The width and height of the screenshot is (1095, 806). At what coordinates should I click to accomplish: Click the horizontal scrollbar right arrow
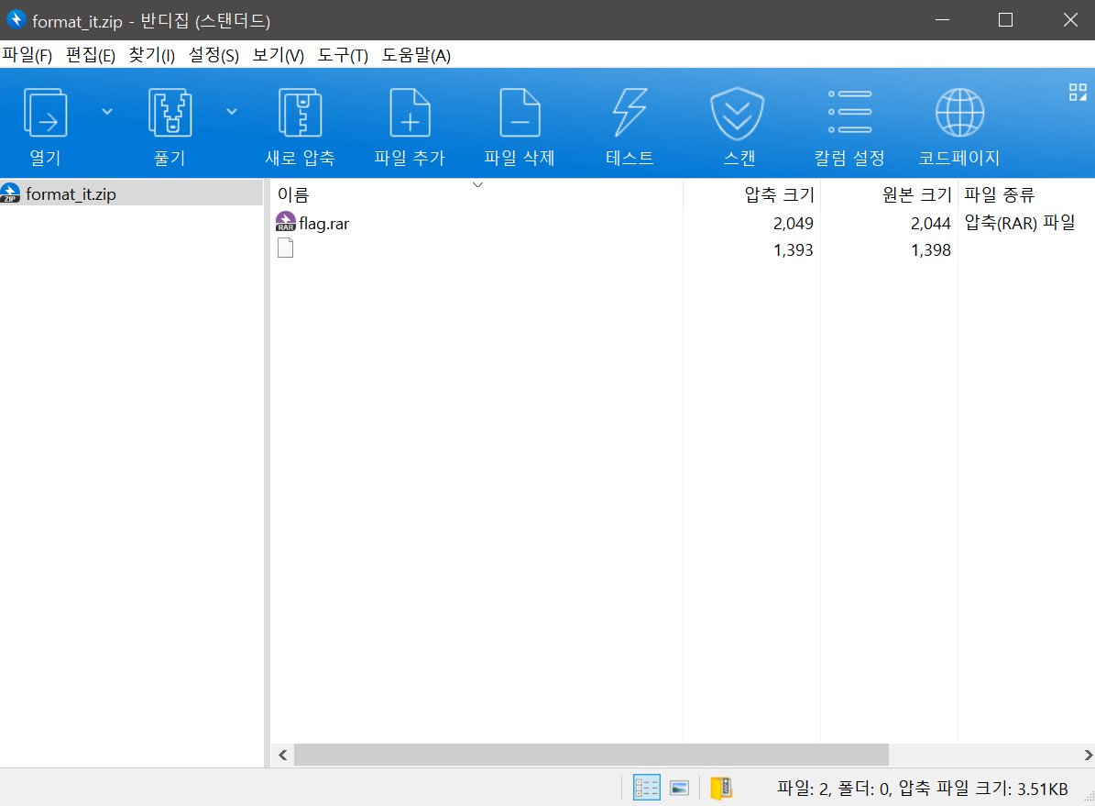click(1088, 755)
